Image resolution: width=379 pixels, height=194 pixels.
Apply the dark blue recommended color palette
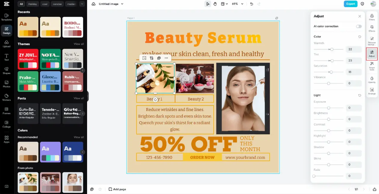point(73,152)
